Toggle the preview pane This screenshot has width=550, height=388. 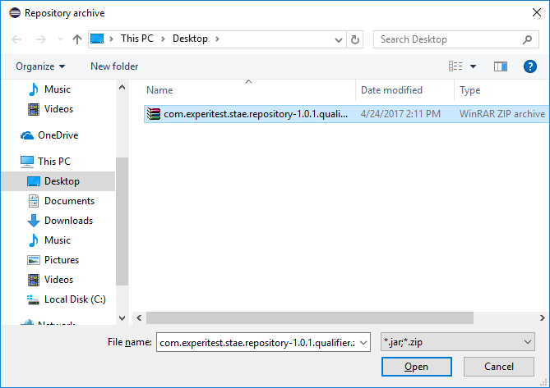(x=501, y=66)
